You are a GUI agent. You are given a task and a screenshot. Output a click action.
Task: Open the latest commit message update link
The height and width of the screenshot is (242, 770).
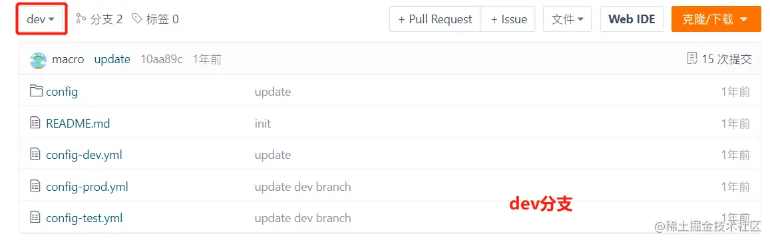(x=112, y=59)
